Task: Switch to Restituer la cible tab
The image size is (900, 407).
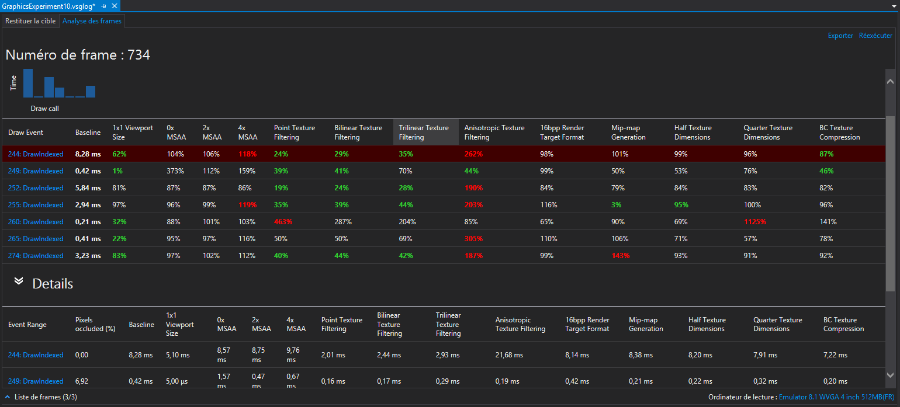Action: click(x=30, y=21)
